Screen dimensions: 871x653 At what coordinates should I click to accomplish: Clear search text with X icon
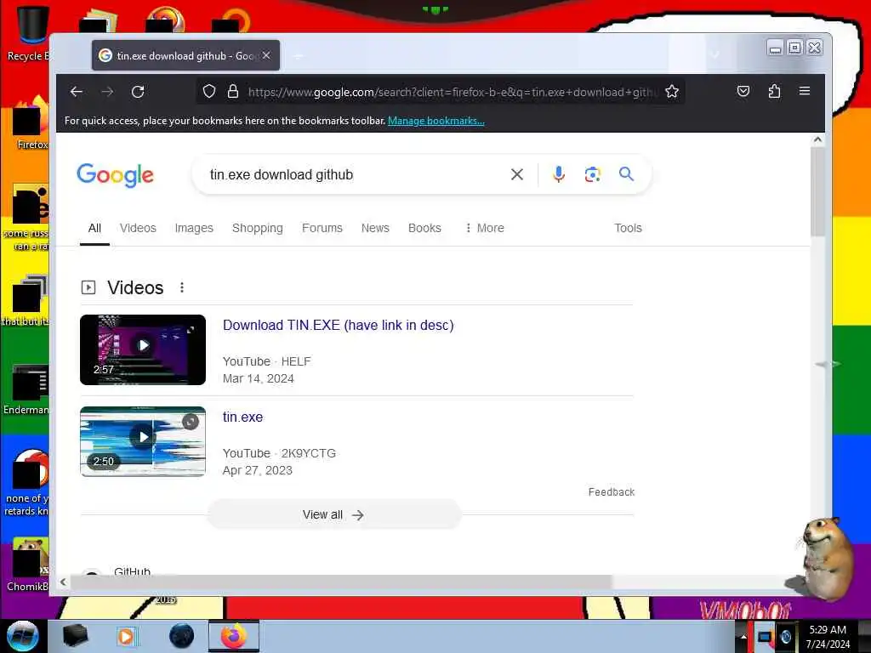click(516, 174)
